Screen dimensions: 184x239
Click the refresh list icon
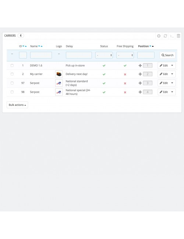165,36
